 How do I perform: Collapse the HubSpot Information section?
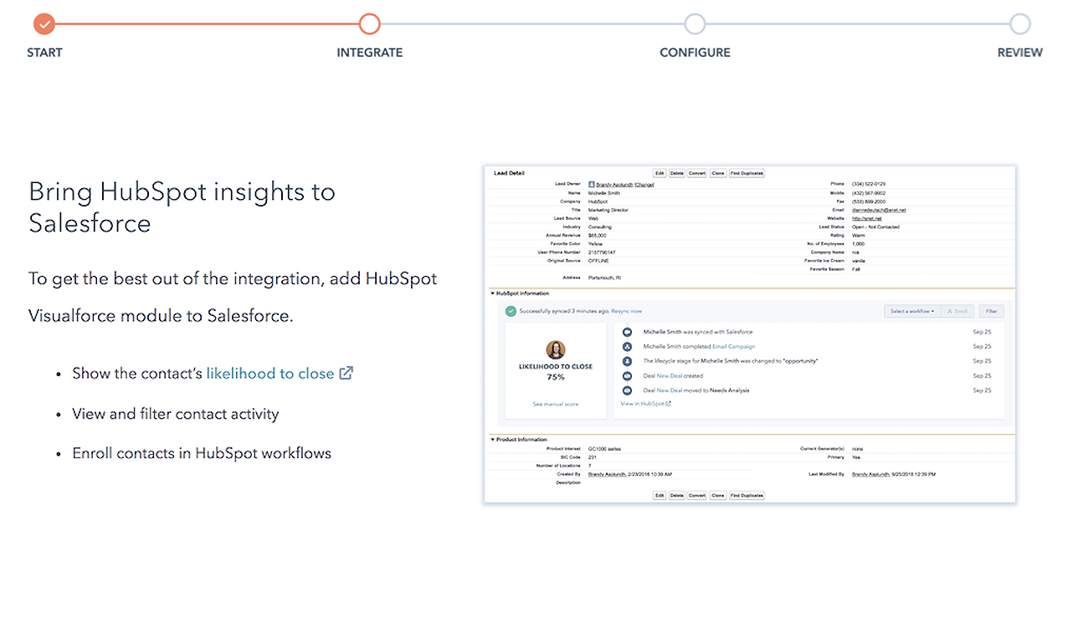[x=492, y=293]
